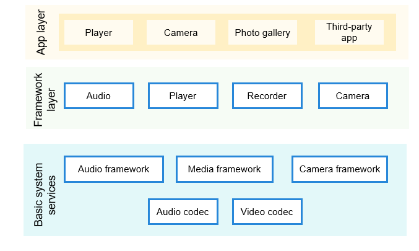Click the orange band between Camera and Photo gallery

pos(222,32)
